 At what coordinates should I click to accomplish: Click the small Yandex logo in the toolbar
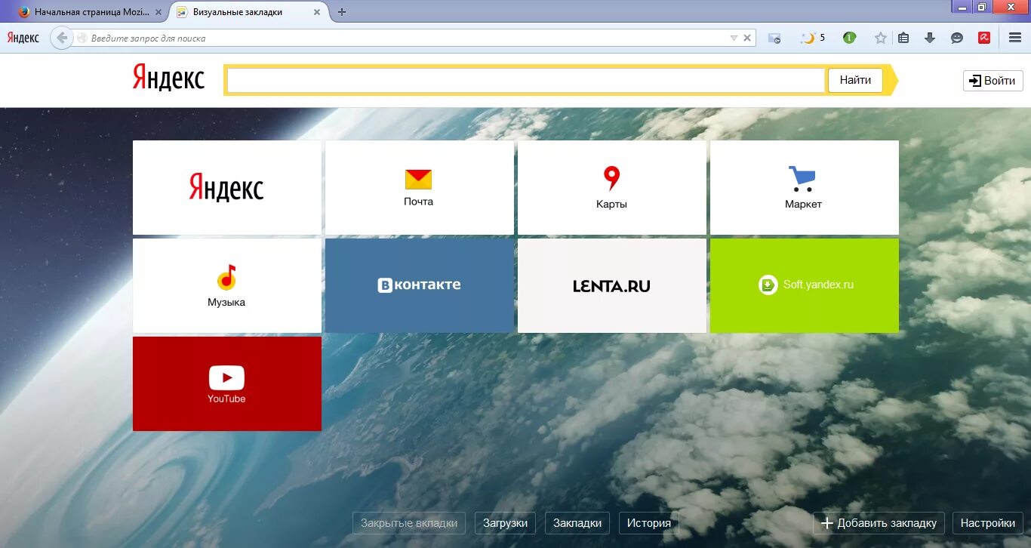23,38
